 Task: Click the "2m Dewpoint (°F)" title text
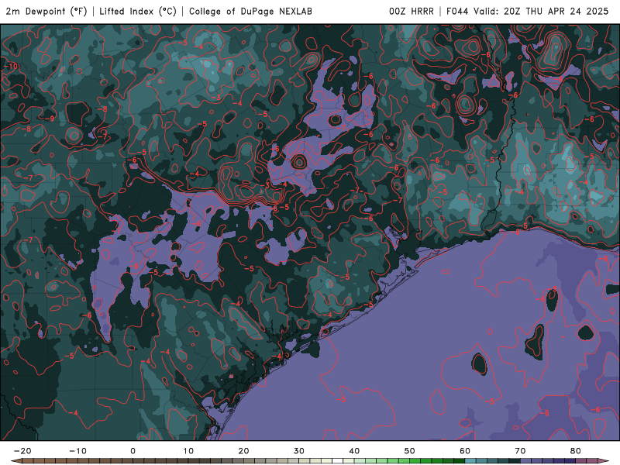pyautogui.click(x=46, y=12)
